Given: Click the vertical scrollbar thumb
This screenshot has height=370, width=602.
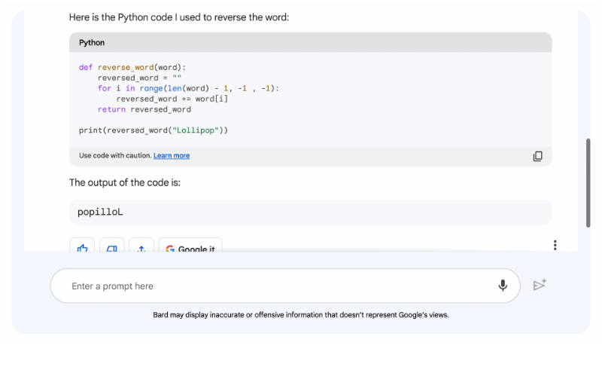Looking at the screenshot, I should (x=588, y=183).
